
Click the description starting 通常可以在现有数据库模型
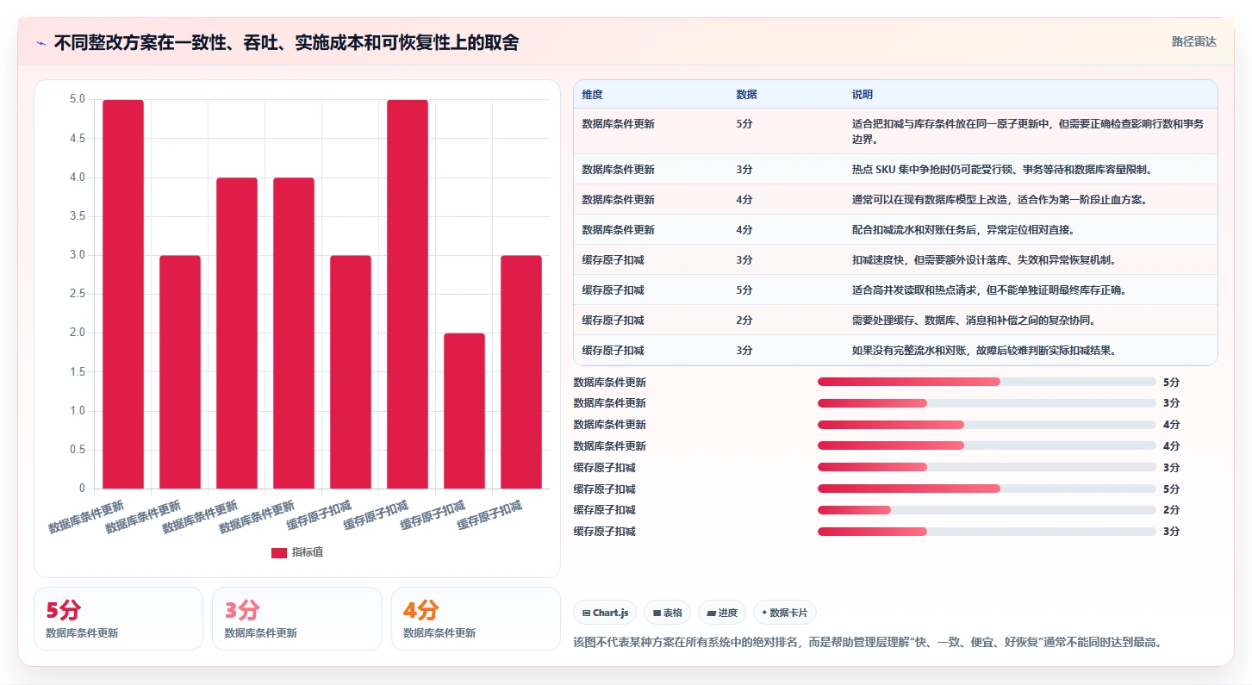[x=1000, y=200]
